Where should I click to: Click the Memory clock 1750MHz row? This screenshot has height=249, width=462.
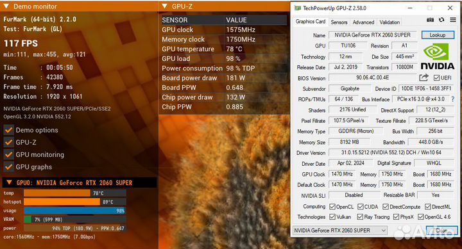coord(224,40)
